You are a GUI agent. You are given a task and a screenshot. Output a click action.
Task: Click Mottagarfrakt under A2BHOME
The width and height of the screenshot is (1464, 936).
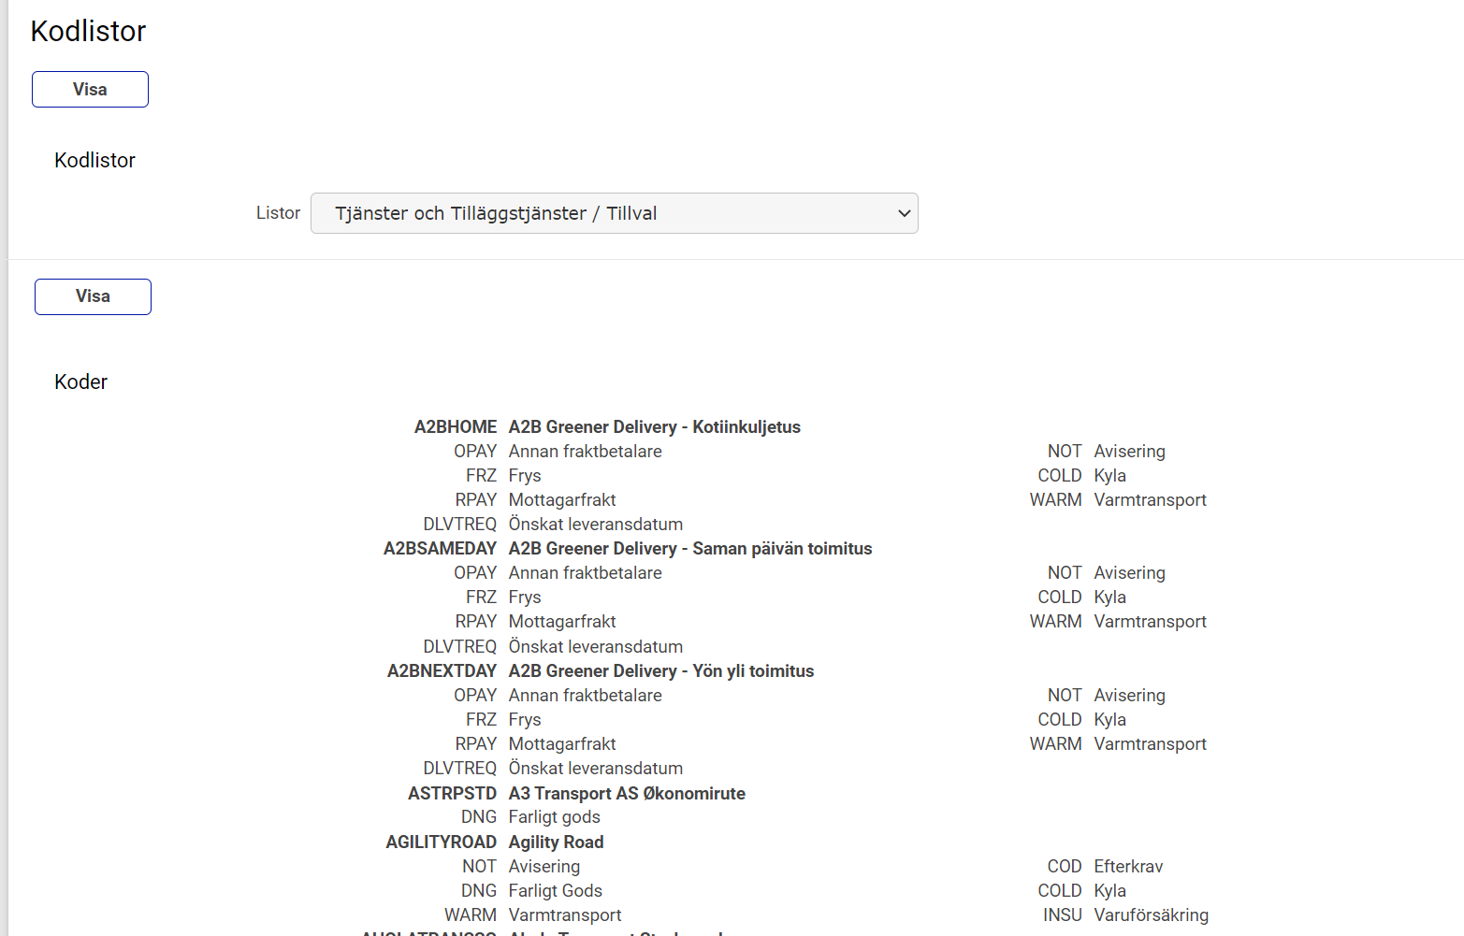pyautogui.click(x=562, y=499)
